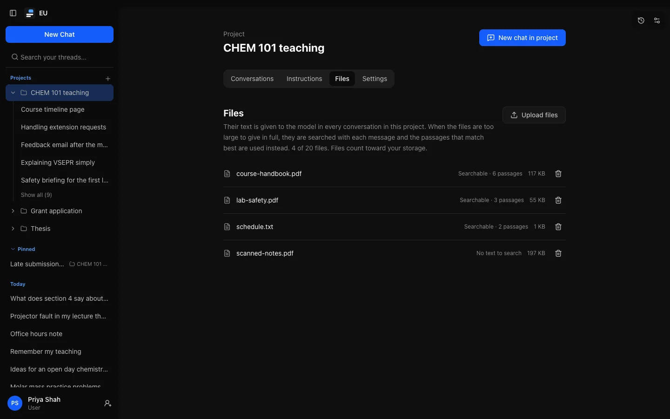Screen dimensions: 670x419
Task: Delete schedule.txt with trash icon
Action: (x=558, y=227)
